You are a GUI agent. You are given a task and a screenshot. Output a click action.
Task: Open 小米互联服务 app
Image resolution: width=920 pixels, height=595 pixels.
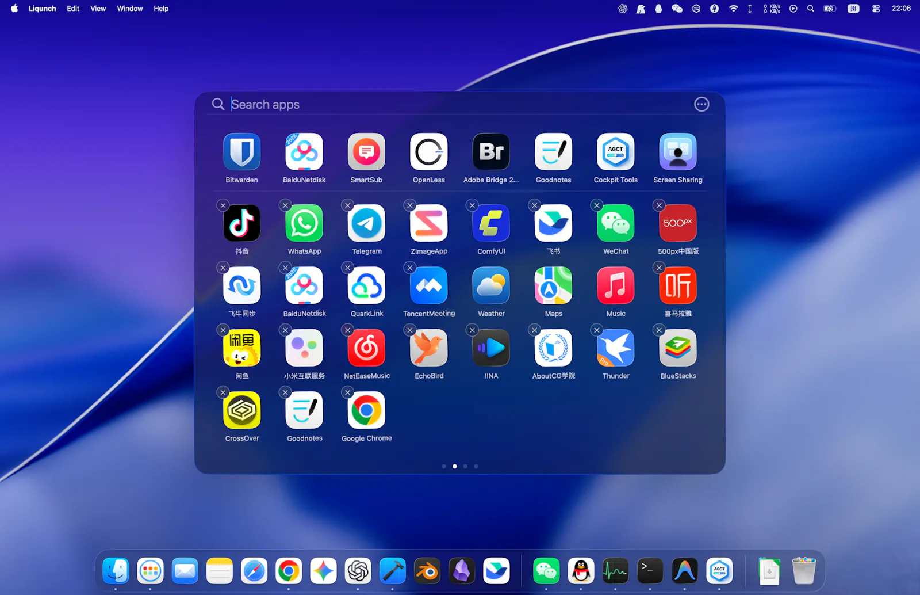tap(304, 348)
